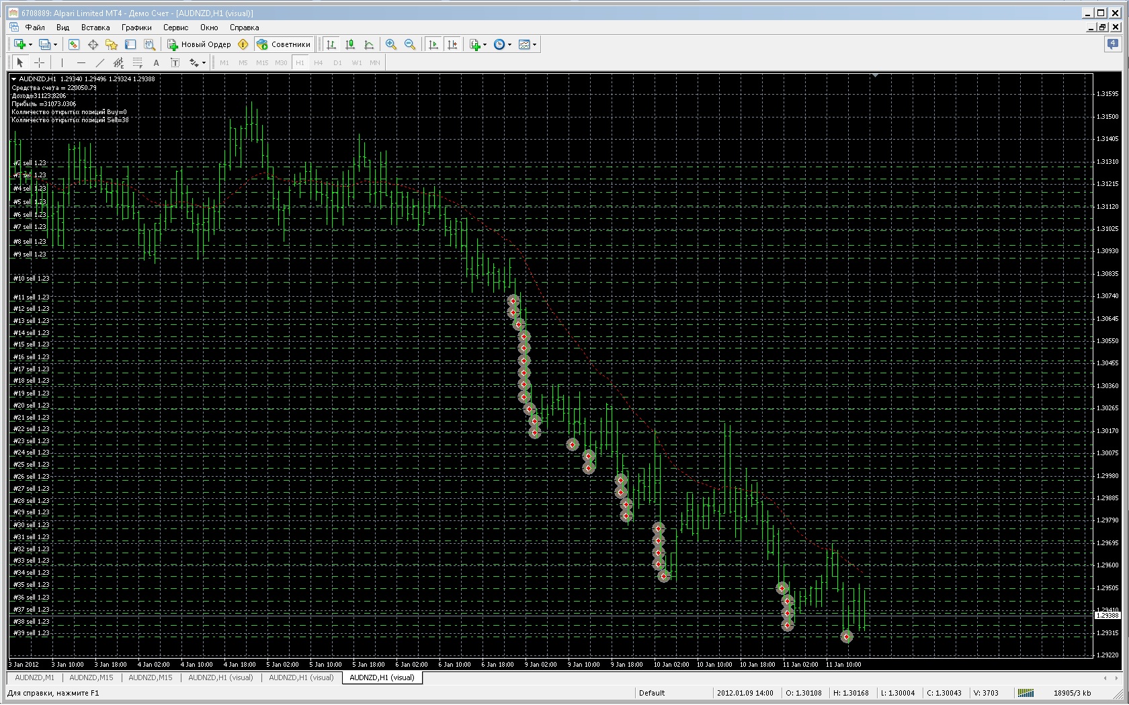Image resolution: width=1129 pixels, height=705 pixels.
Task: Select the H1 timeframe button
Action: pyautogui.click(x=300, y=62)
